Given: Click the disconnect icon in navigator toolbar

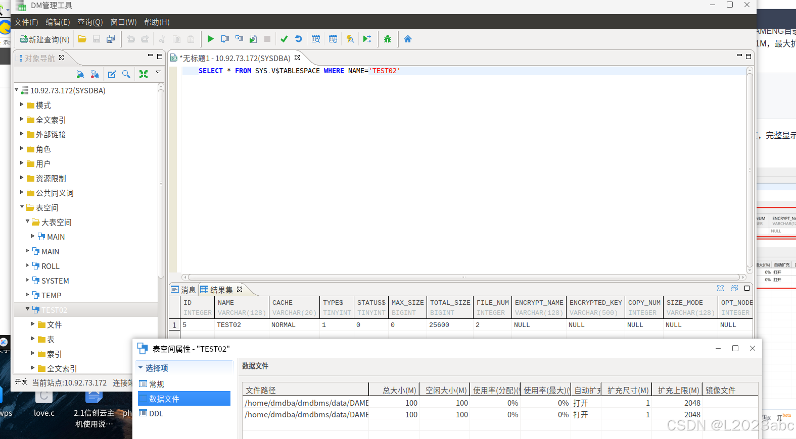Looking at the screenshot, I should [95, 74].
